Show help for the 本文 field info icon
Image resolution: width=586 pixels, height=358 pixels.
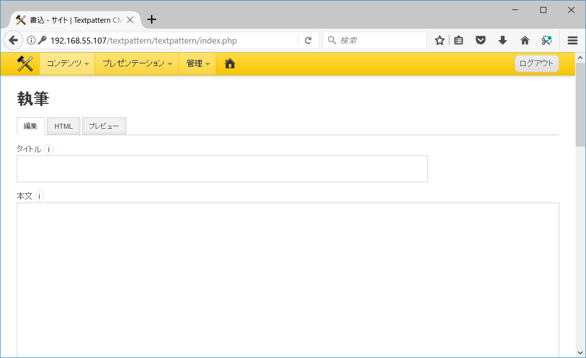39,196
